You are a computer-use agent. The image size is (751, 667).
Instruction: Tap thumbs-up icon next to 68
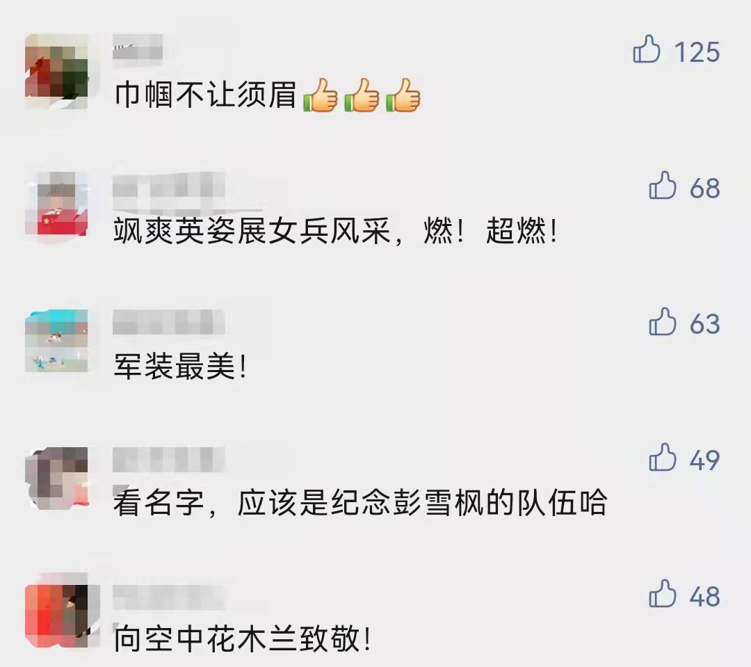(663, 185)
